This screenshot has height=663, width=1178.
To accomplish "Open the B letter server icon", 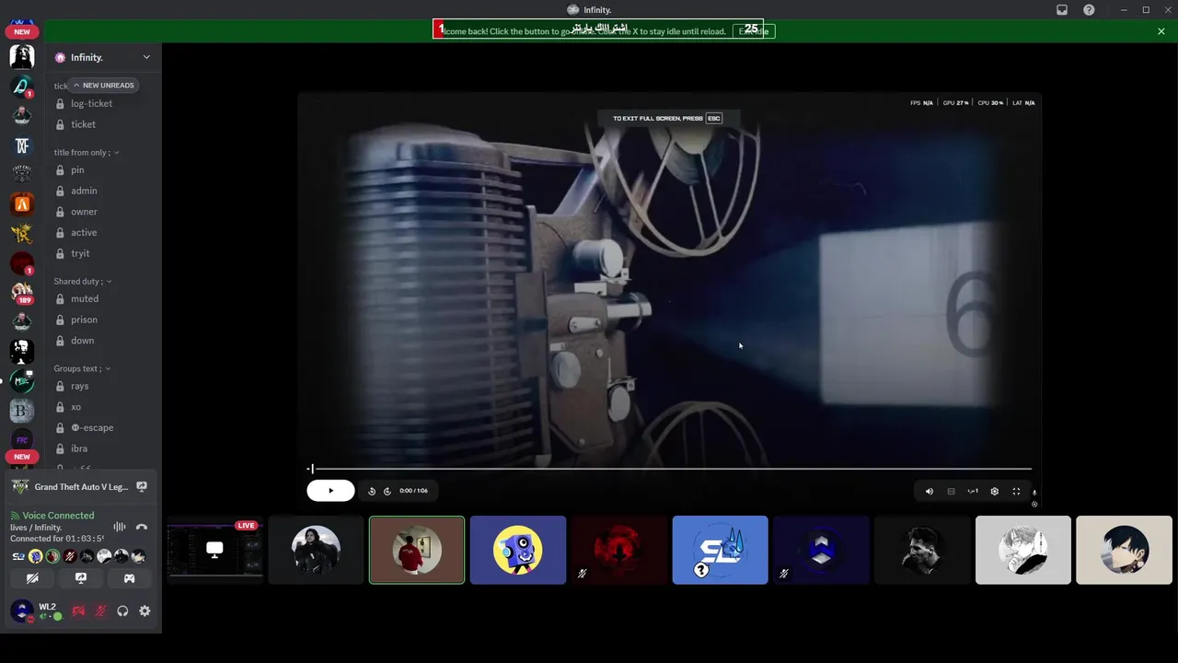I will (x=22, y=410).
